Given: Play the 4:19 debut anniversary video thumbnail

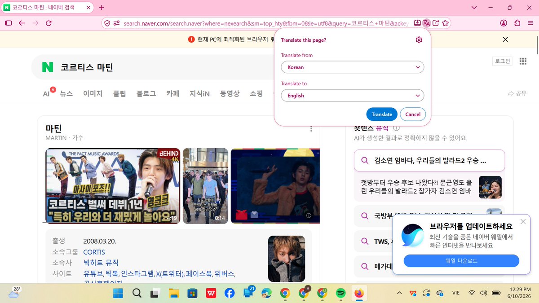Looking at the screenshot, I should click(x=113, y=186).
